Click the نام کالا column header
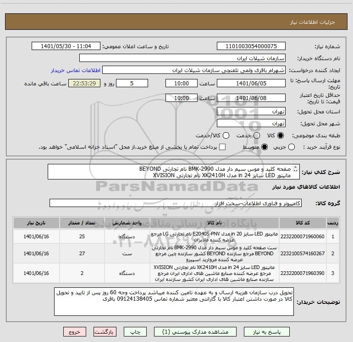Viewport: 353px width, 342px height. pyautogui.click(x=215, y=223)
